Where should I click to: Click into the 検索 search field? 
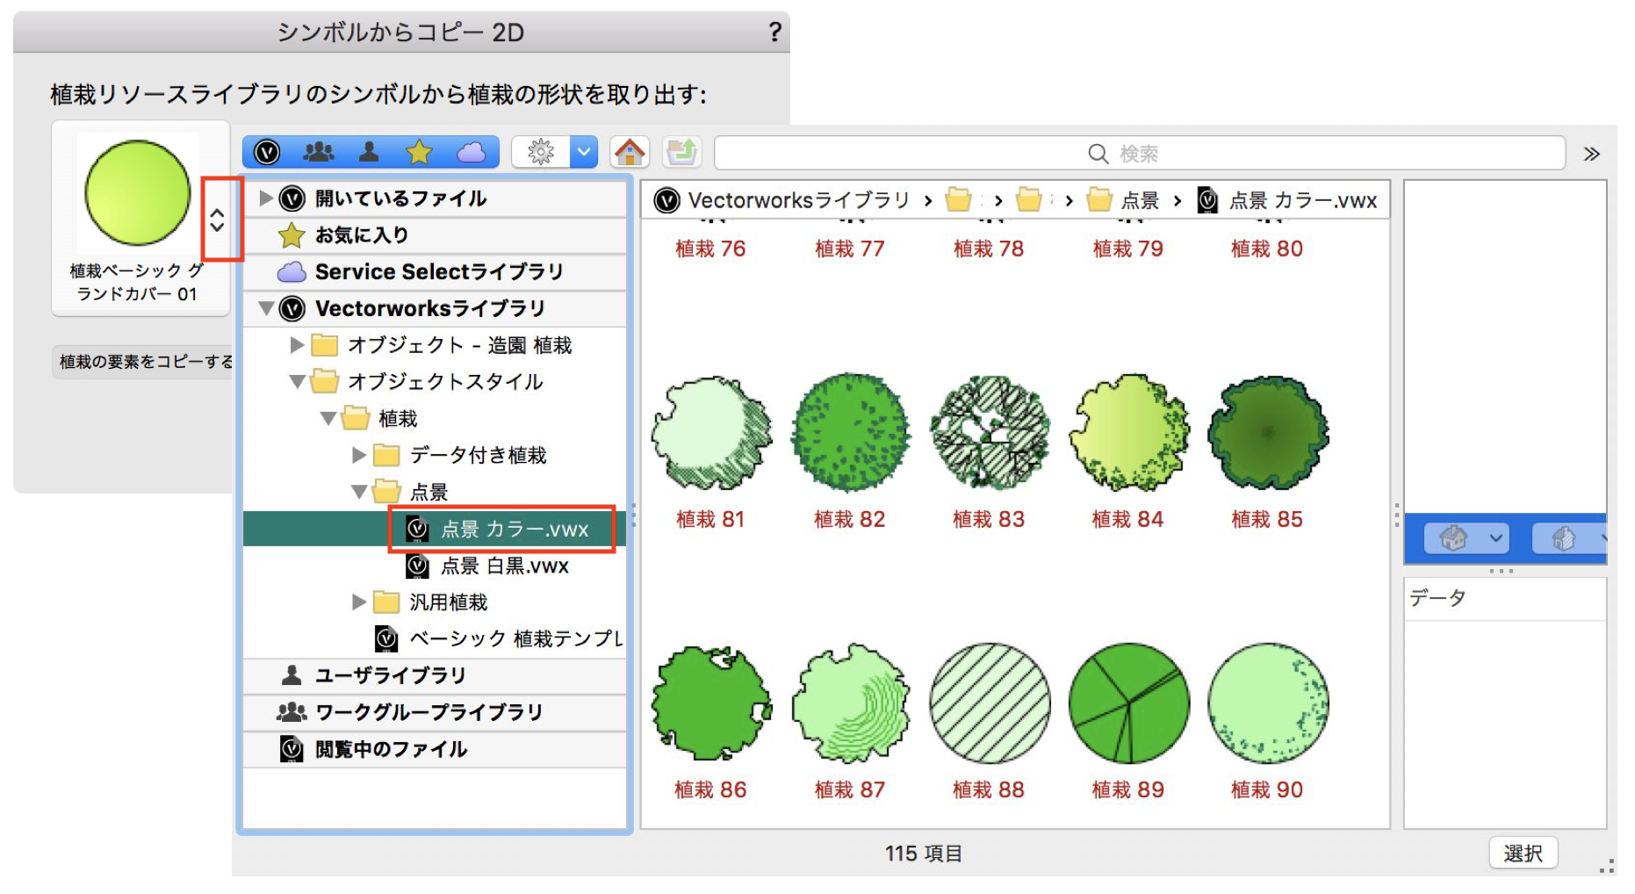point(1140,154)
